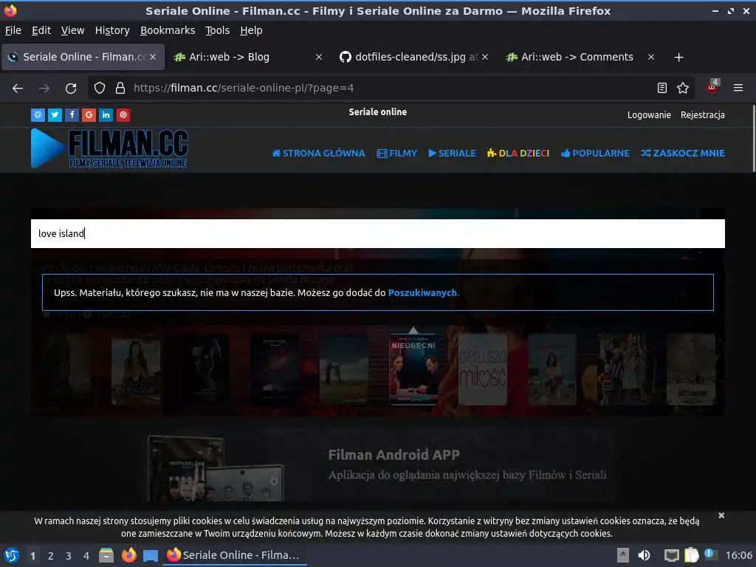Open the desktop start menu icon
Screen dimensions: 756x567
point(12,555)
